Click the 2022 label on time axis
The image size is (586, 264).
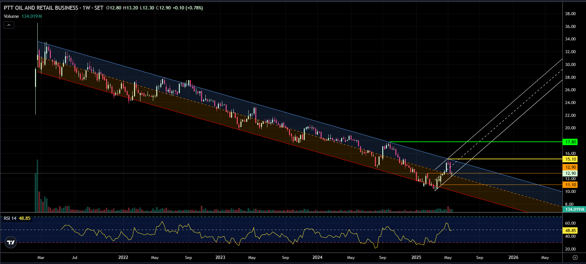coord(123,257)
